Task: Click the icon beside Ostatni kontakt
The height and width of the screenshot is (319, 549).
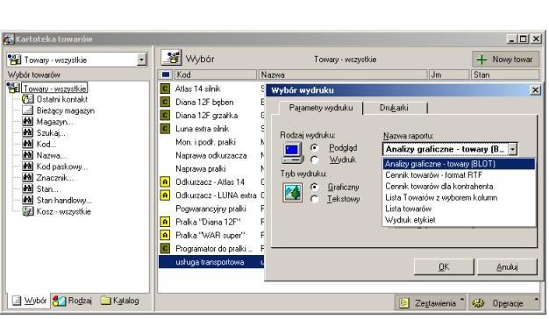Action: (28, 99)
